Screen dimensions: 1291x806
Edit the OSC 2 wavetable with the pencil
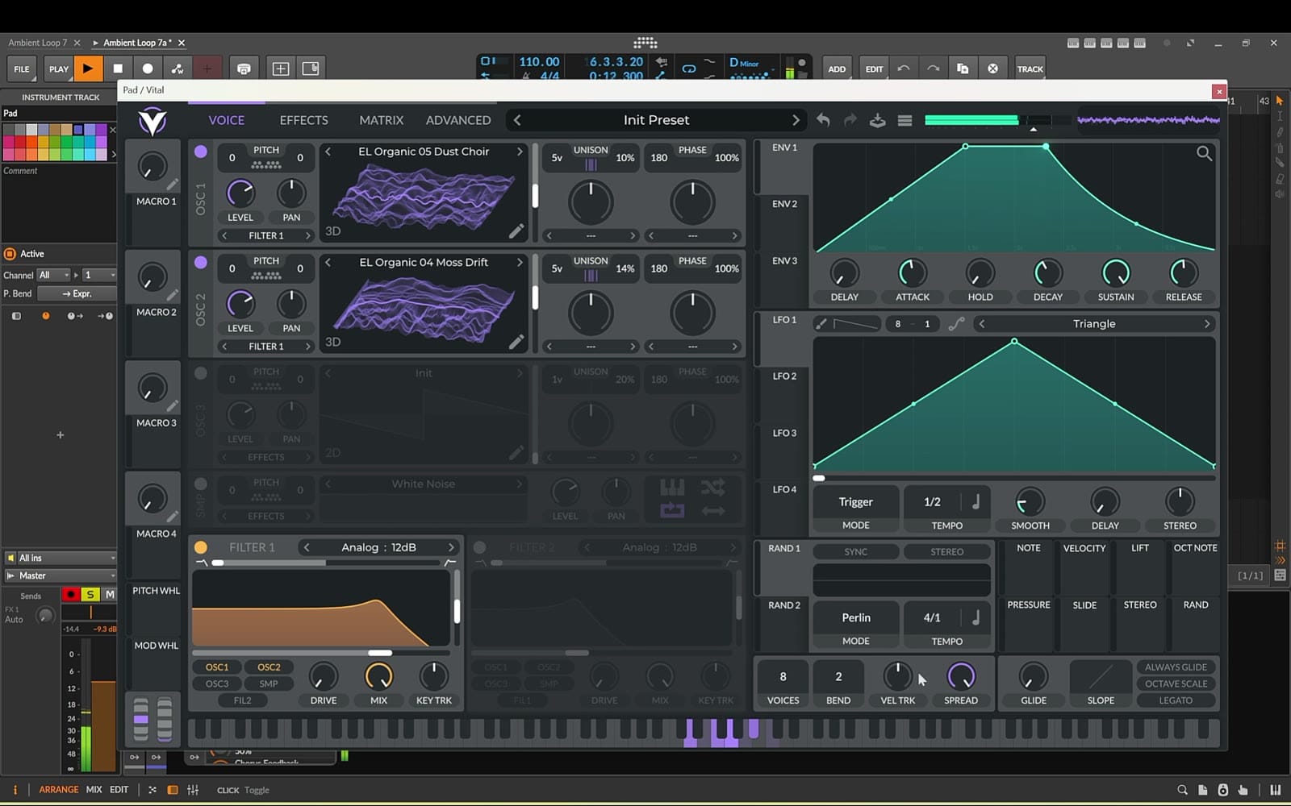pyautogui.click(x=516, y=342)
